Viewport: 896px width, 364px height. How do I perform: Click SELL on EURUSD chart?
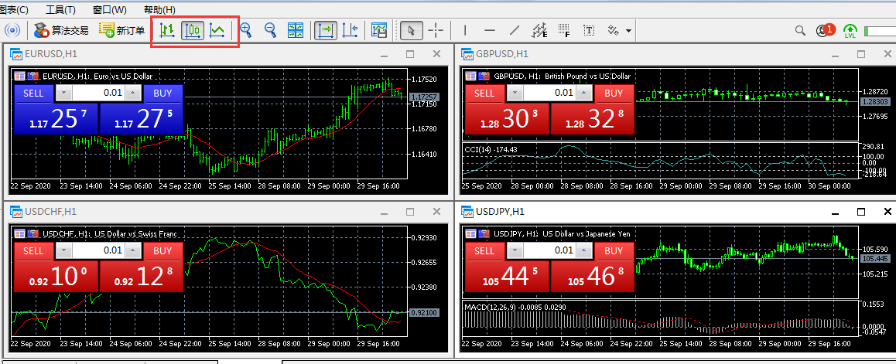tap(33, 93)
